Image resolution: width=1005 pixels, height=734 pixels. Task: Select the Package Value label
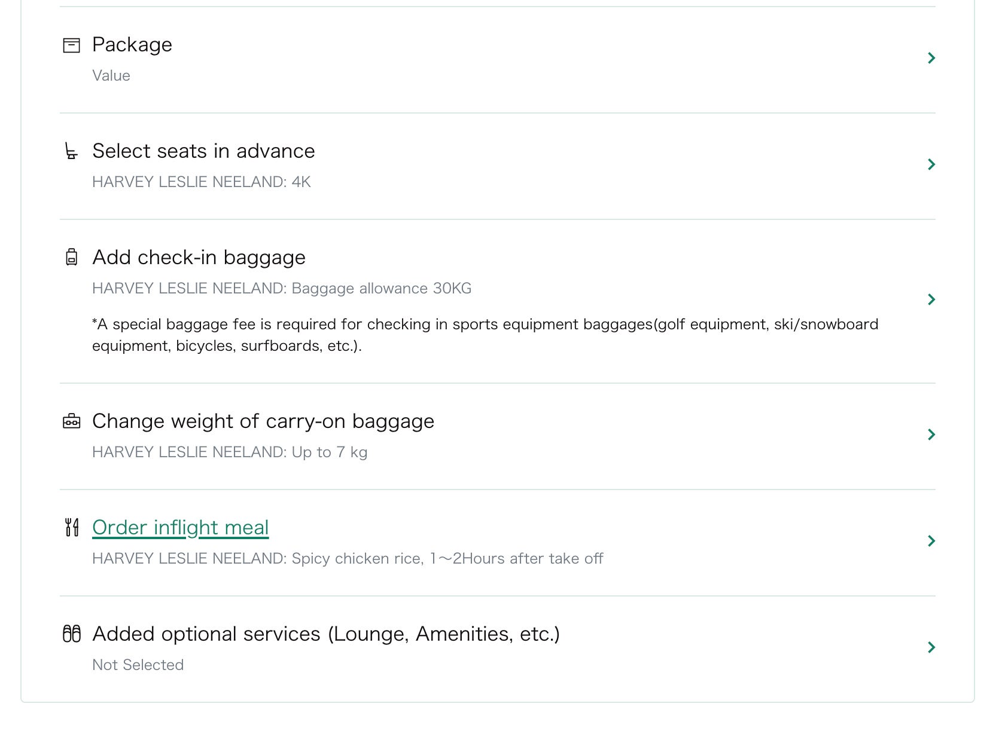click(x=111, y=75)
